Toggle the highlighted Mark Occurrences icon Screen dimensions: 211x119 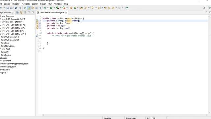[29, 8]
